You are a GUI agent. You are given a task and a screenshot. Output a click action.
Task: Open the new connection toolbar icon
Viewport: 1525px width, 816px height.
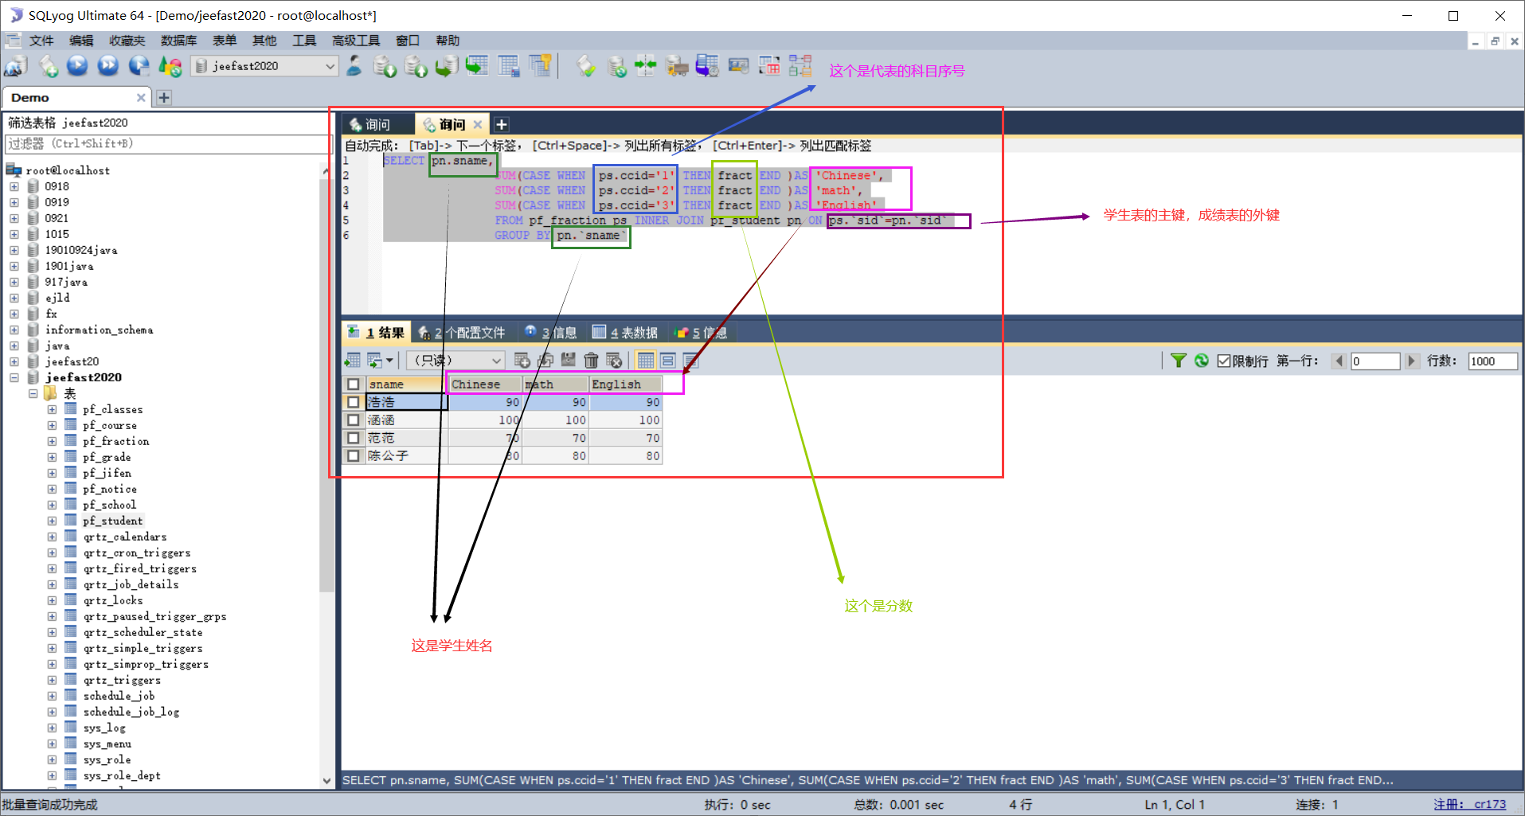(15, 66)
